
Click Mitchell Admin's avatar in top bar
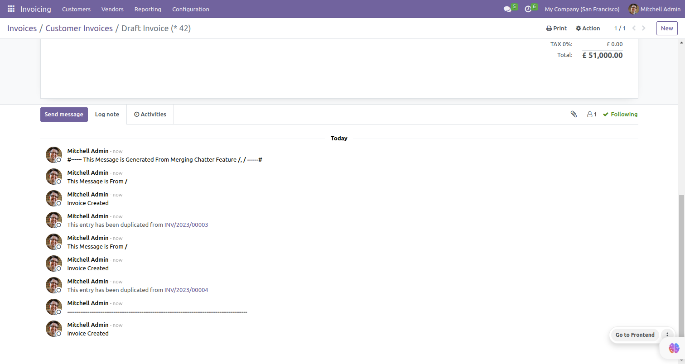click(x=633, y=9)
